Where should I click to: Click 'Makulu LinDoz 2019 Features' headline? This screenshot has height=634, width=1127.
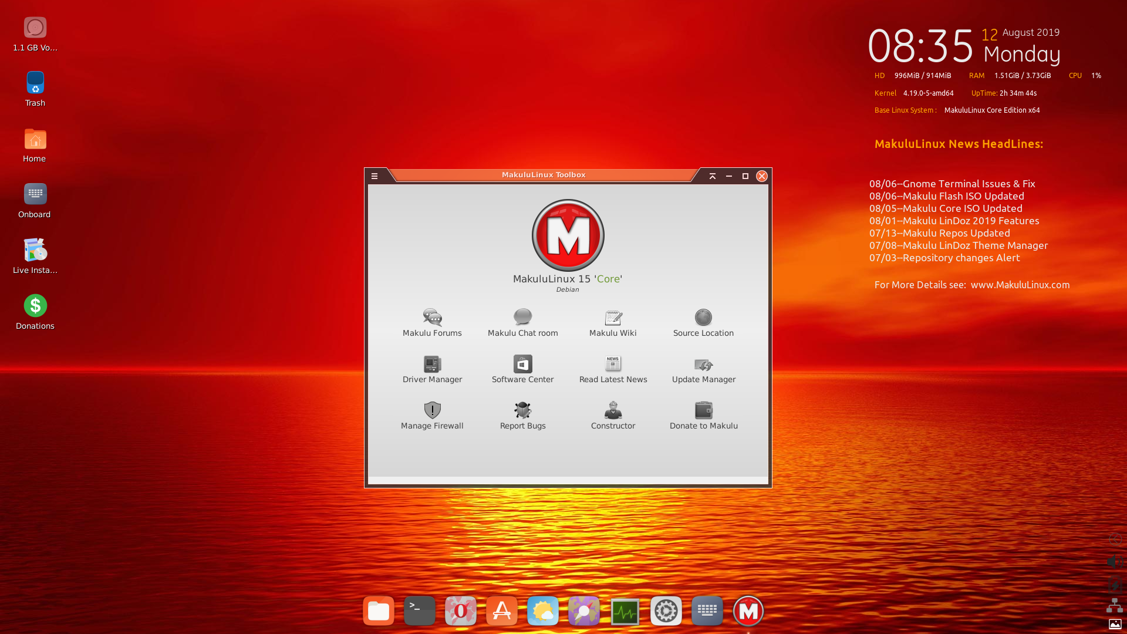pyautogui.click(x=971, y=221)
